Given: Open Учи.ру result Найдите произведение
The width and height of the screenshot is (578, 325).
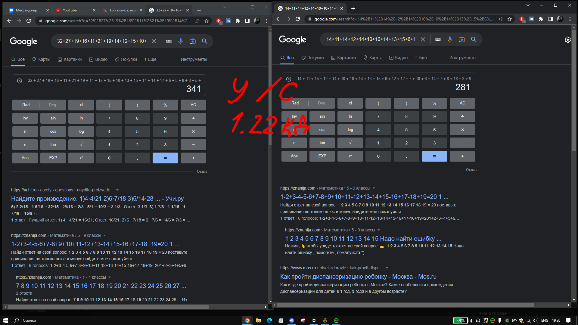Looking at the screenshot, I should click(x=97, y=199).
